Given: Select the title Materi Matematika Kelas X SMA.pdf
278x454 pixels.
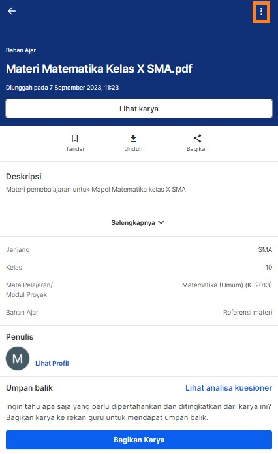Looking at the screenshot, I should [x=99, y=69].
